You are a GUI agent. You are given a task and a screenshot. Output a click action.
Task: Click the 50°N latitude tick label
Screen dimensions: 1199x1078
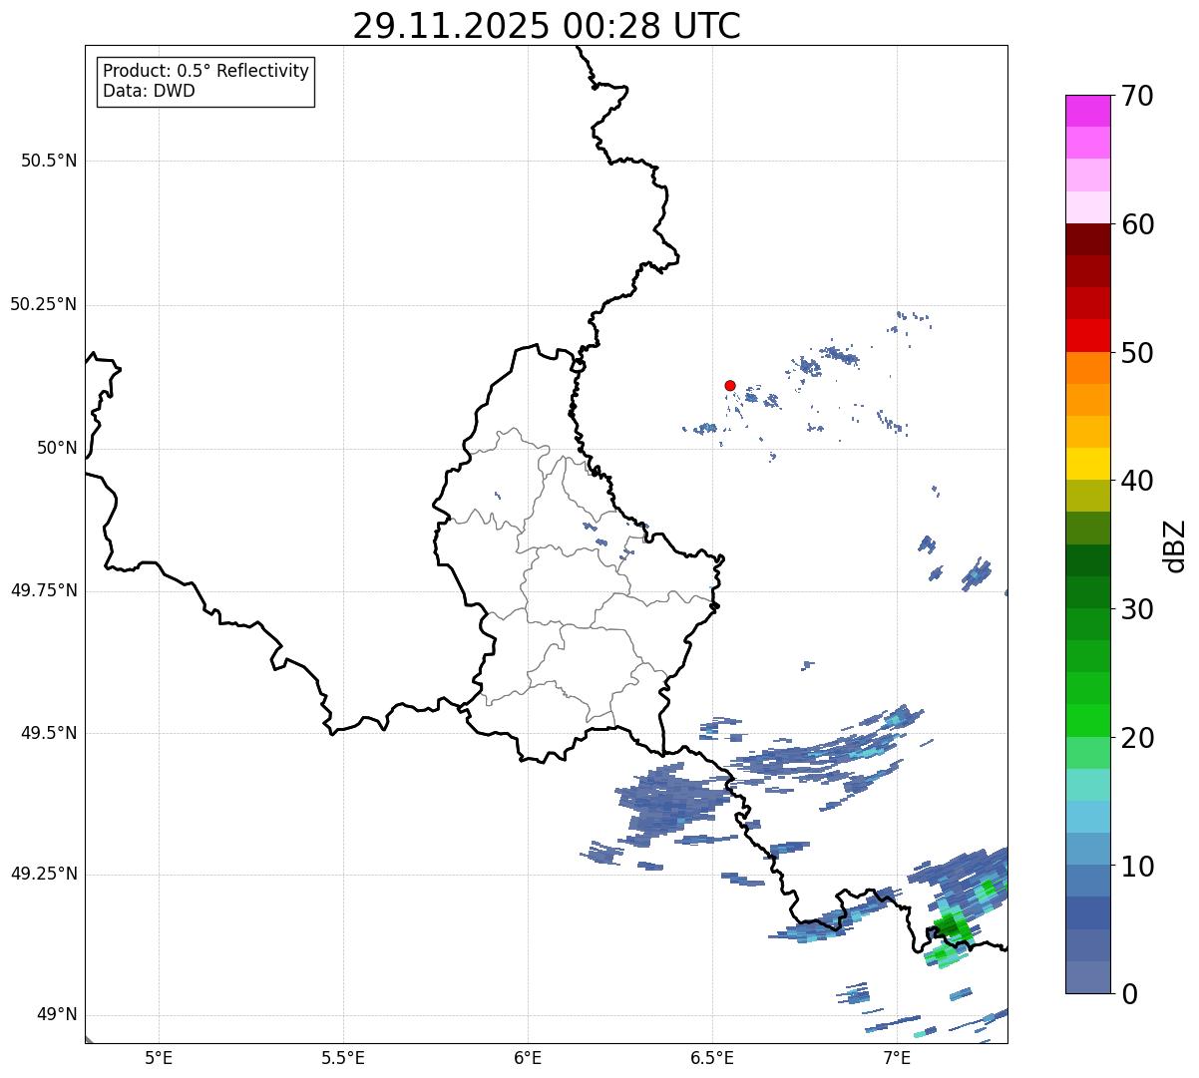click(x=57, y=449)
